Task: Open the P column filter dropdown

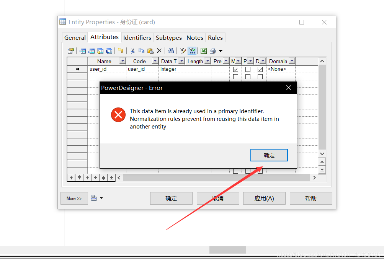Action: [250, 61]
